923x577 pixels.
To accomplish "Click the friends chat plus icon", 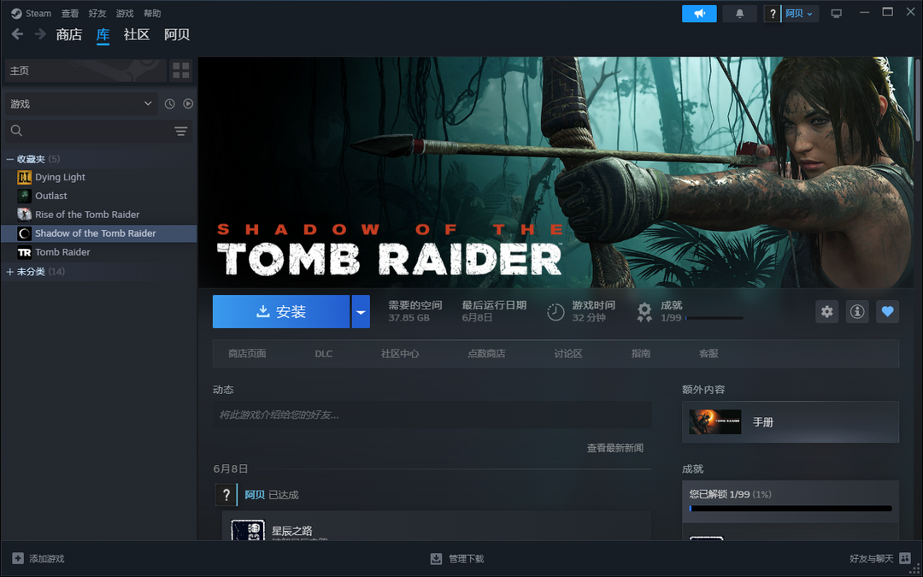I will coord(903,558).
